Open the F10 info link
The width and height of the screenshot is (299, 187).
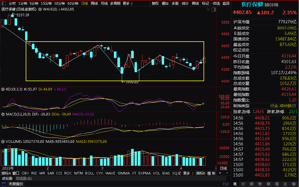226,184
